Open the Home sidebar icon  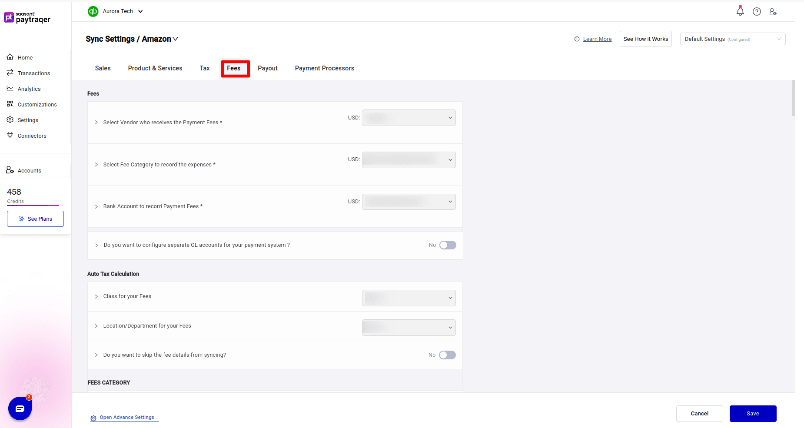(x=10, y=57)
